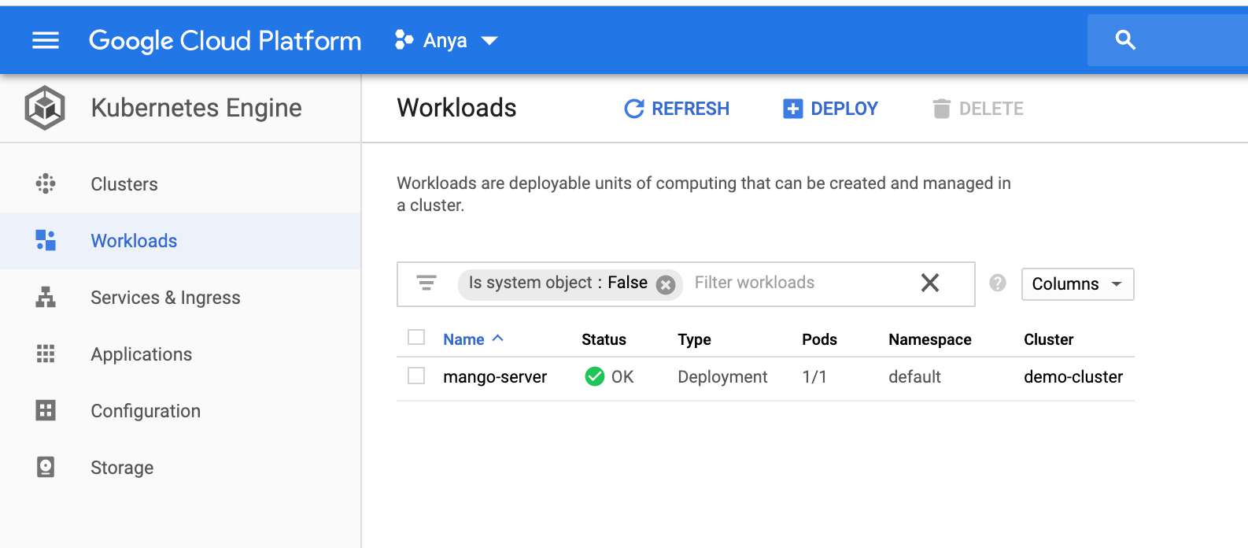Click the Deployment type cell

(x=722, y=377)
